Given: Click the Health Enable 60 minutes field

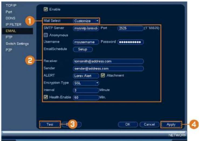Looking at the screenshot, I should (x=86, y=97).
